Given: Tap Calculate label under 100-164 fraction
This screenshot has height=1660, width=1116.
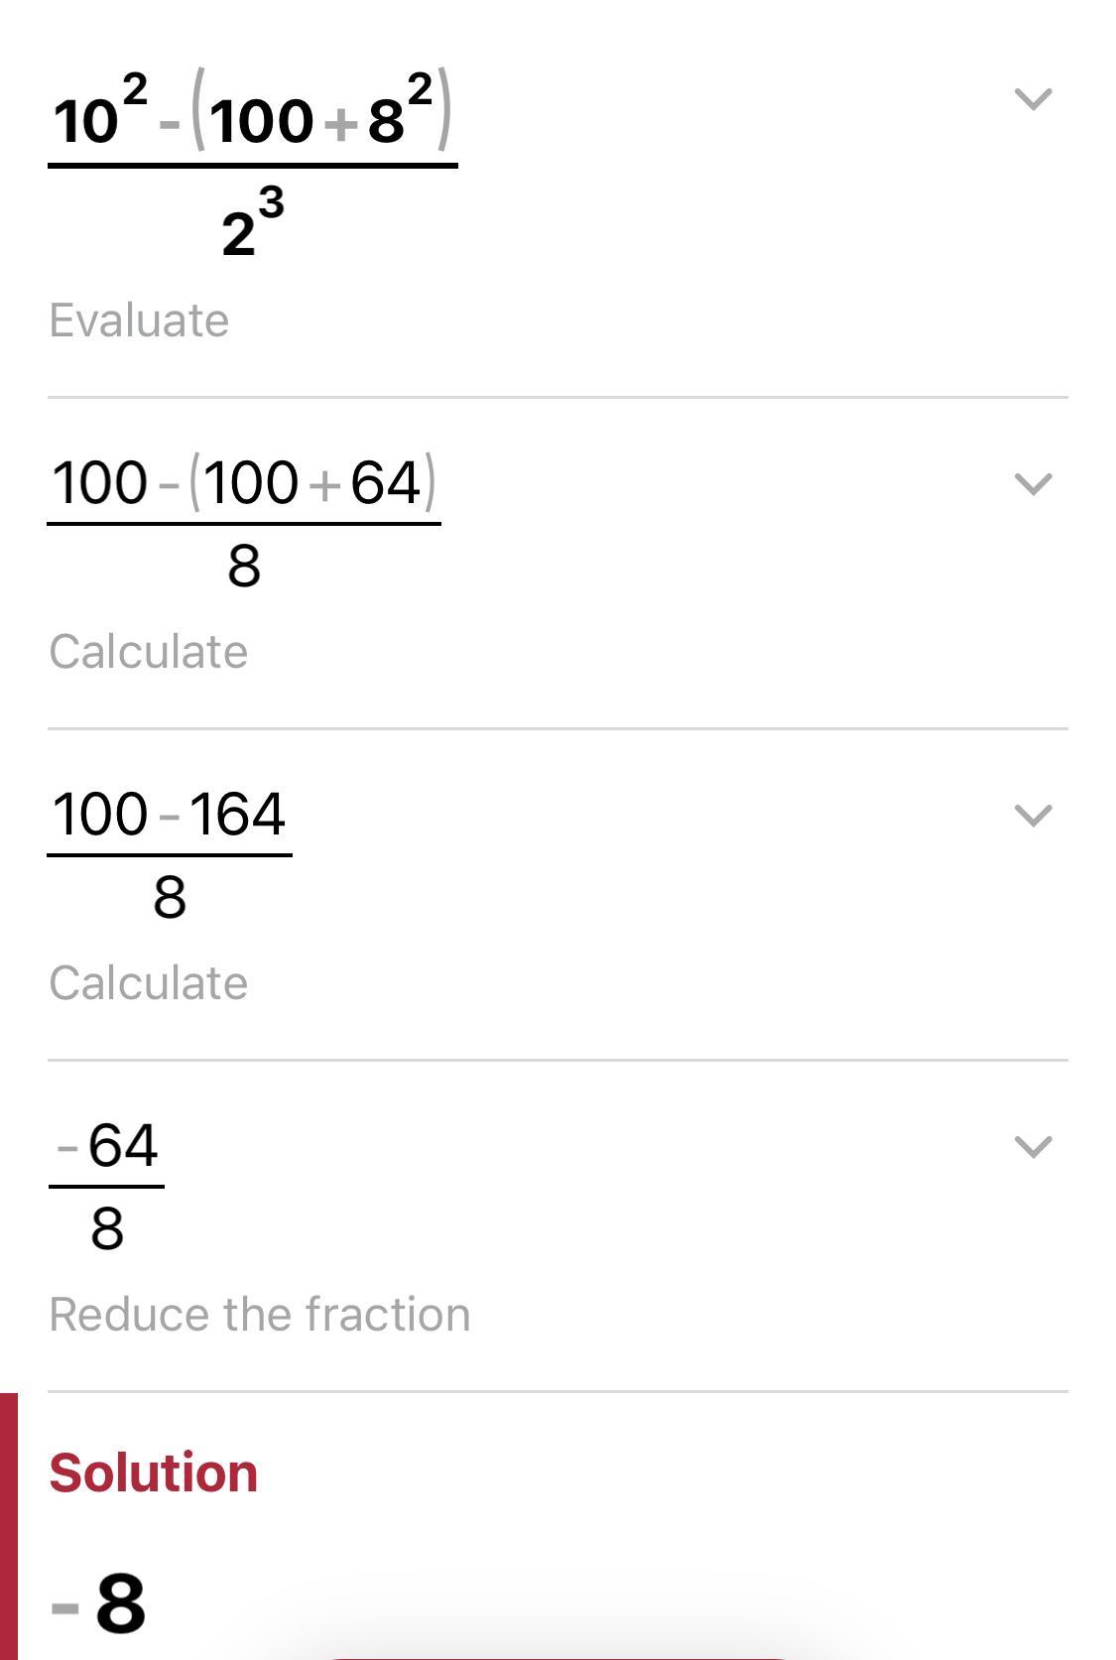Looking at the screenshot, I should [148, 983].
